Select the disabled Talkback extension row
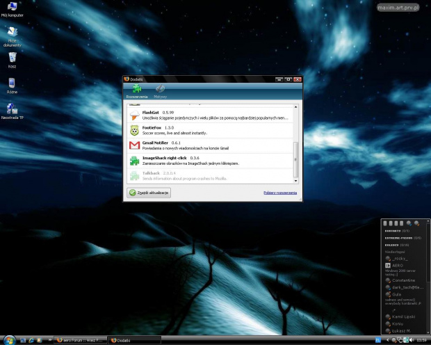Viewport: 431px width, 345px height. coord(210,176)
